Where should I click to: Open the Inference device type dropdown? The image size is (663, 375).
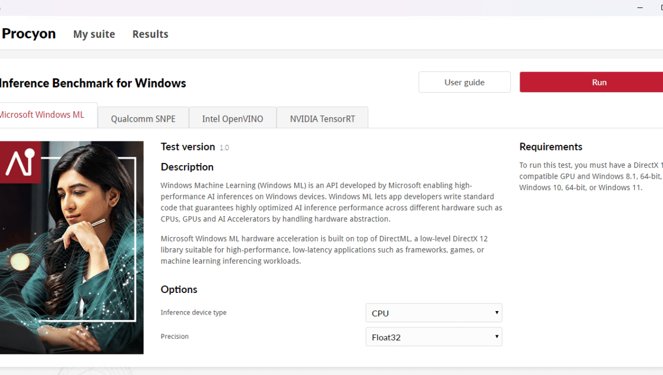(434, 313)
